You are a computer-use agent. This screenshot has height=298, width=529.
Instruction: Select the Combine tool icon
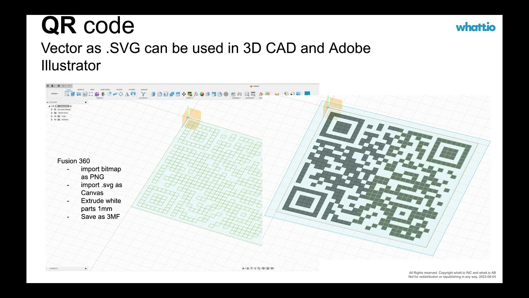coord(172,94)
